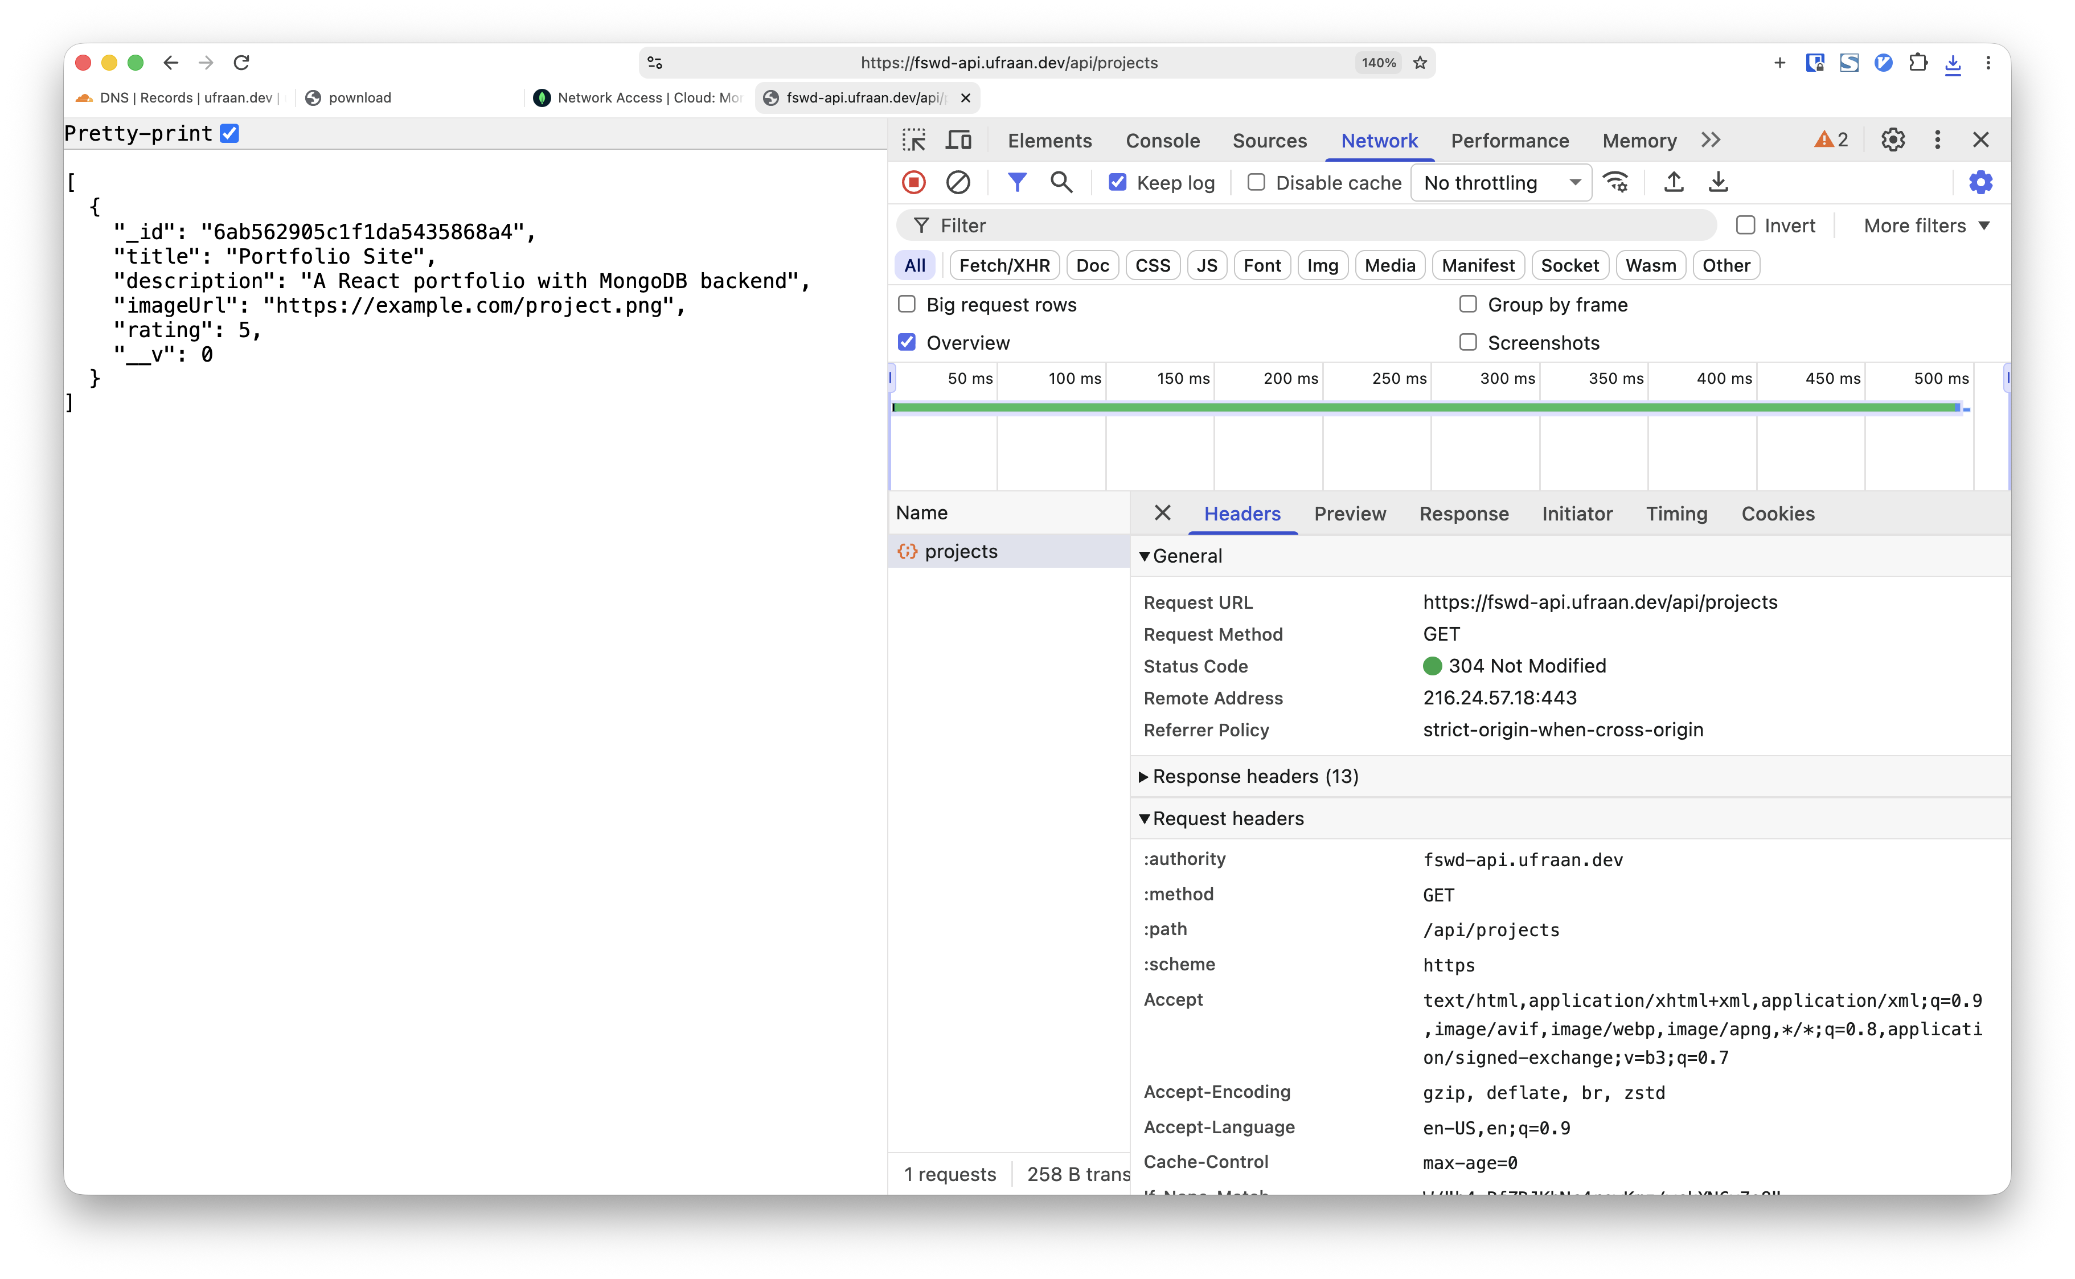
Task: Open network conditions wifi icon
Action: tap(1617, 182)
